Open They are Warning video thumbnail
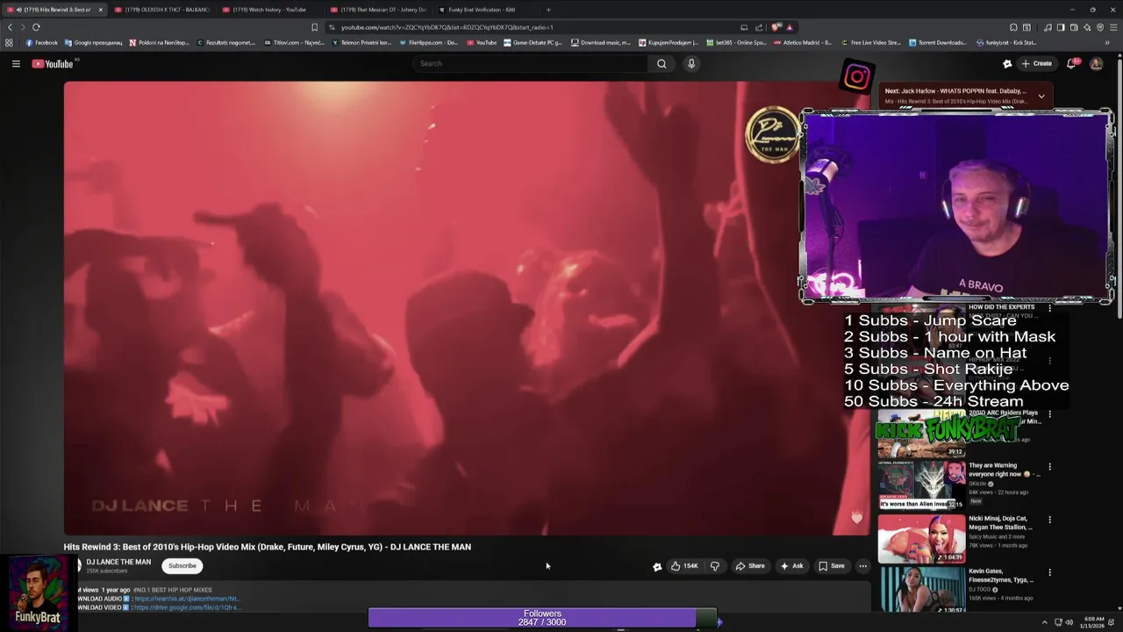1123x632 pixels. click(921, 485)
